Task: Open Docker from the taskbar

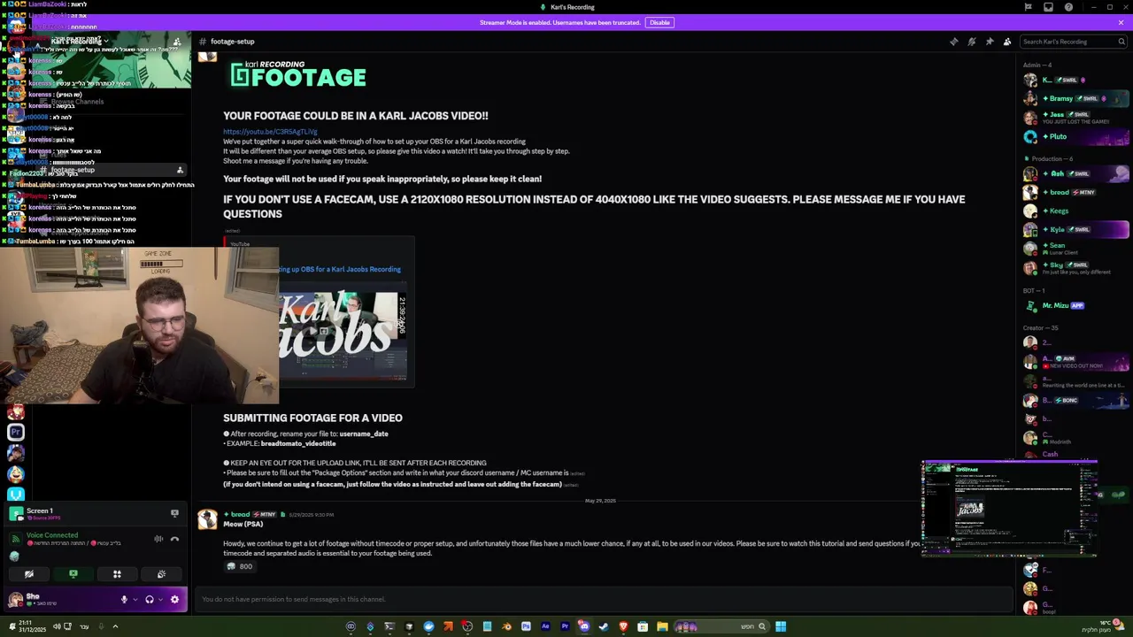Action: [428, 626]
